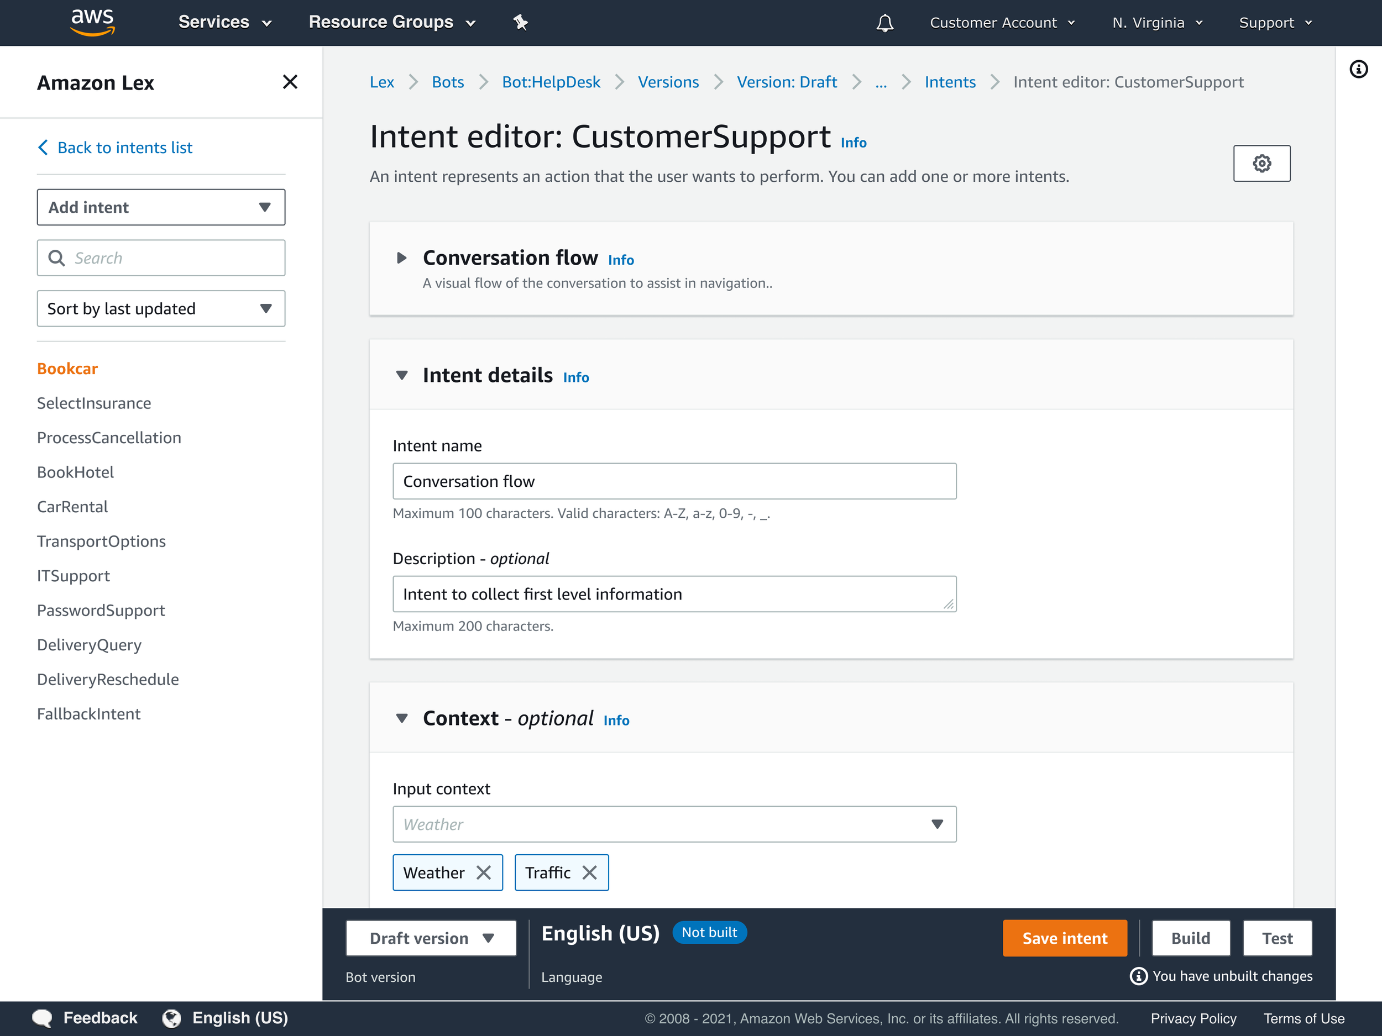Open the notifications bell icon
Screen dimensions: 1382x1036
point(884,23)
